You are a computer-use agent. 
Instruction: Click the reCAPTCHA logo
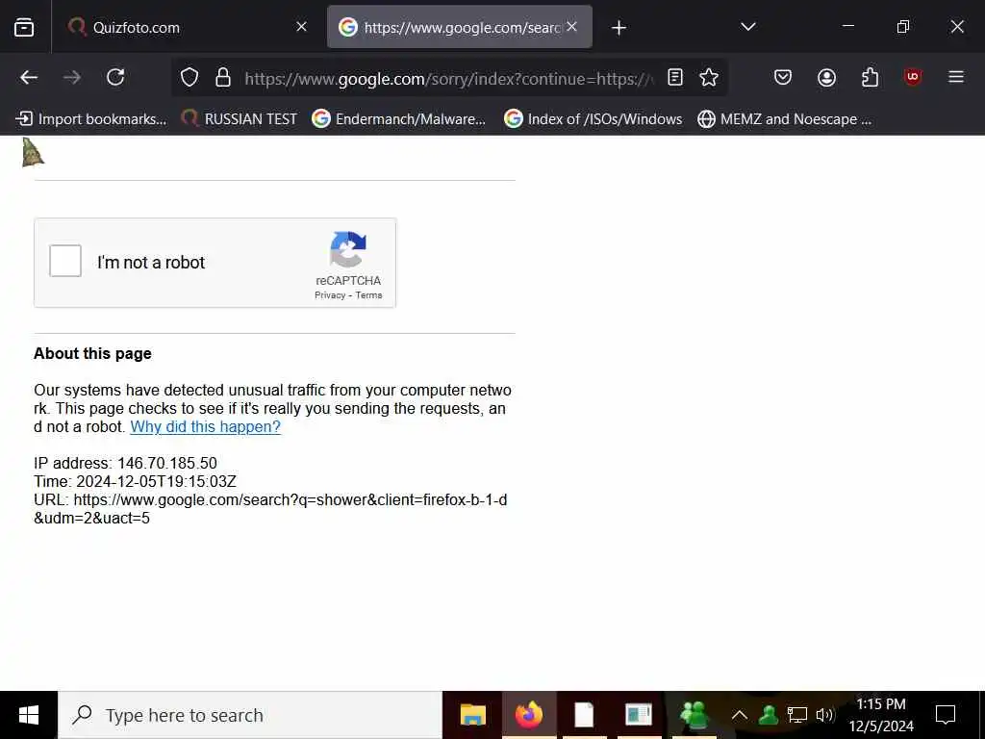(348, 249)
